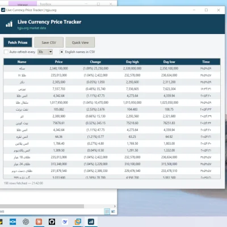Select day low cell 76251.83
Image resolution: width=227 pixels, height=227 pixels.
169,123
